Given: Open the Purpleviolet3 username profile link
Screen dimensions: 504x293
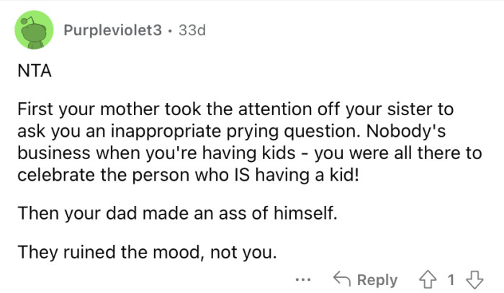Looking at the screenshot, I should click(x=112, y=32).
